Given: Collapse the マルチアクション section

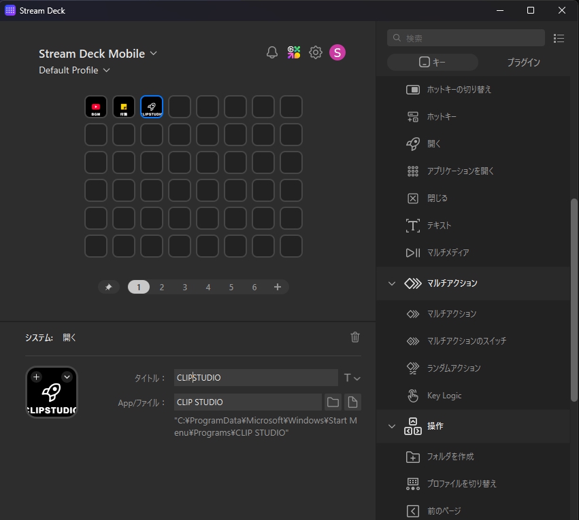Looking at the screenshot, I should 392,283.
